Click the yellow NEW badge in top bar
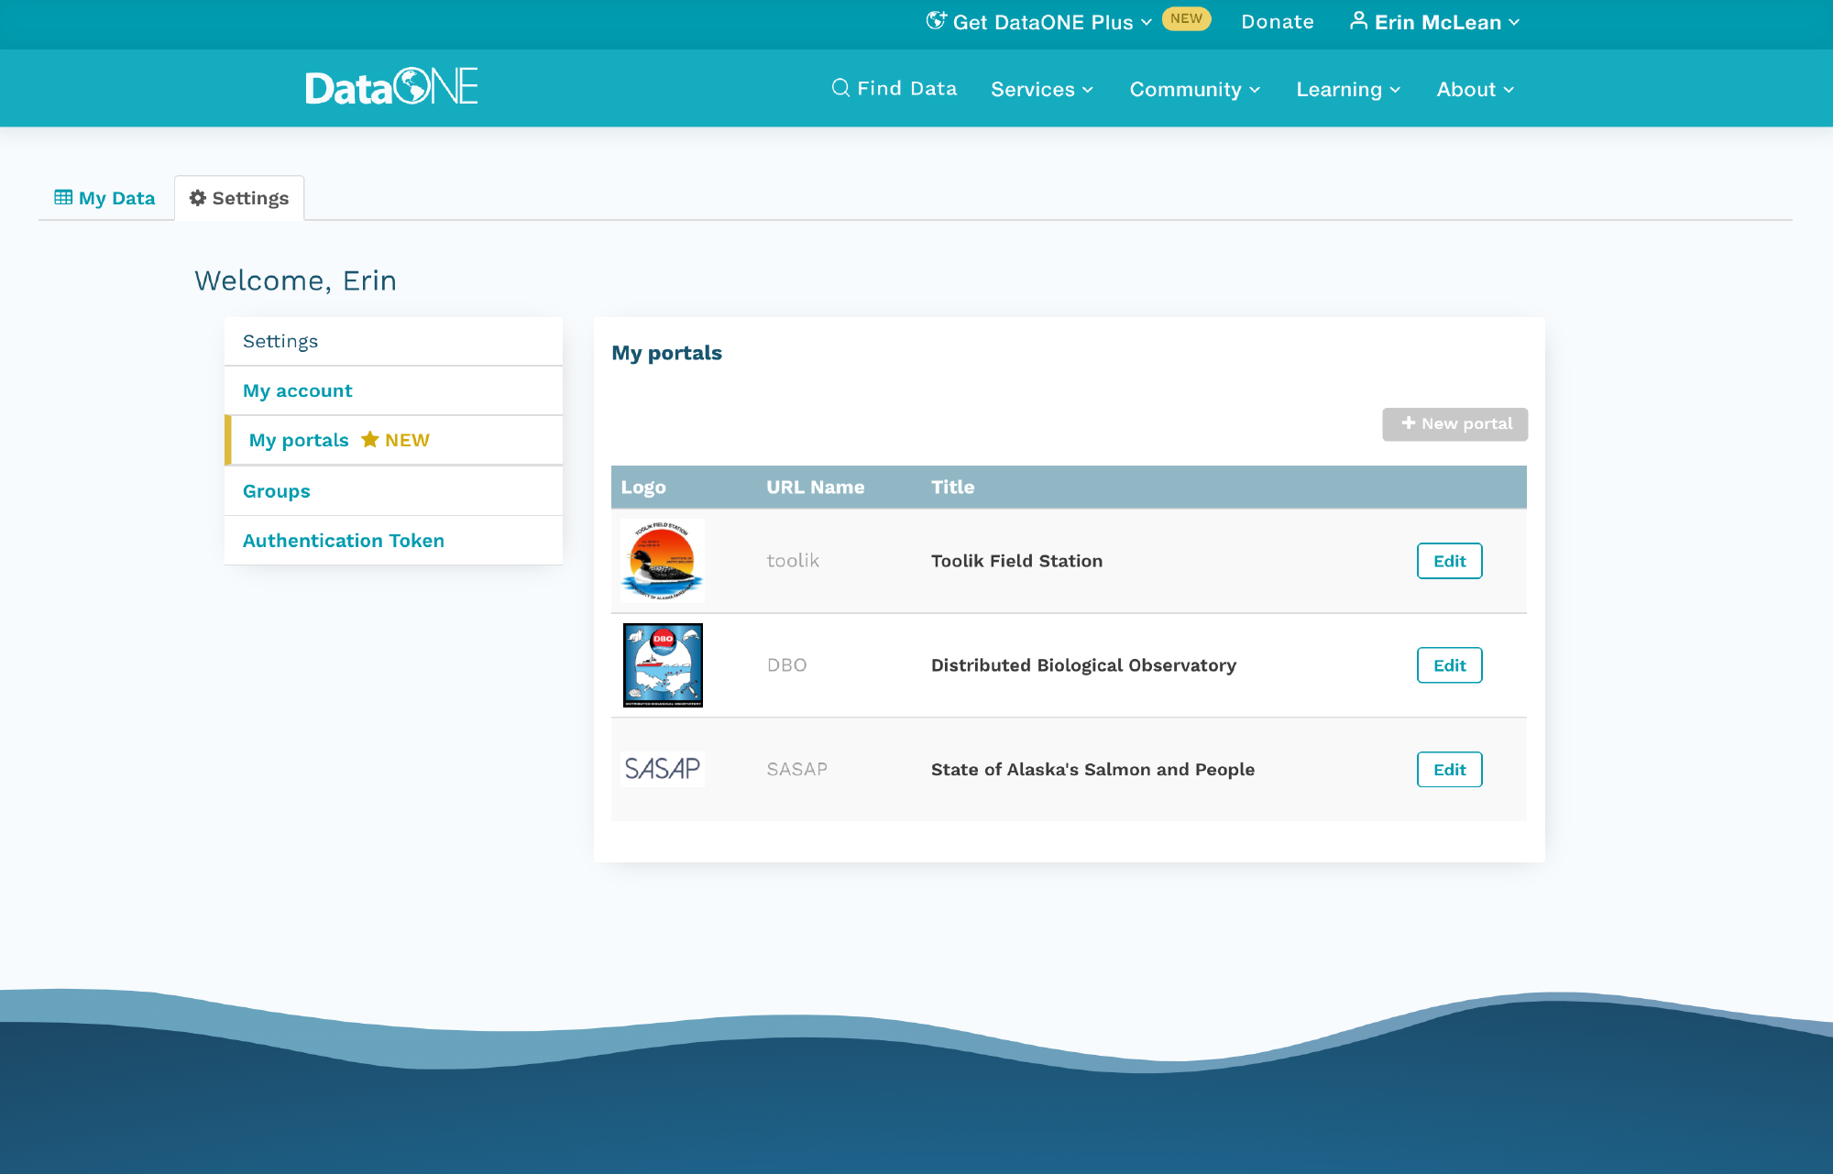 click(x=1186, y=19)
